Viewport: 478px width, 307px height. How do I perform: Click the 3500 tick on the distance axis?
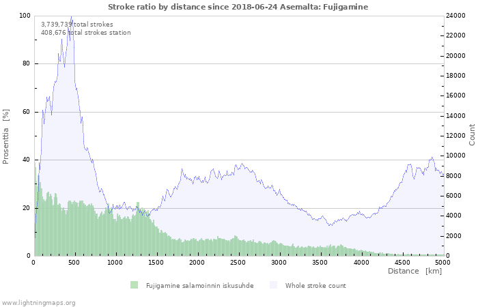[320, 262]
